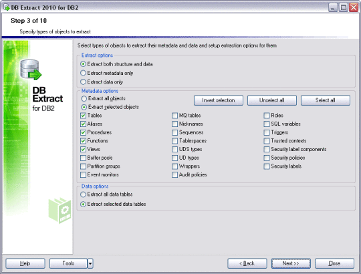Image resolution: width=361 pixels, height=274 pixels.
Task: Check the Wrappers checkbox
Action: click(x=174, y=166)
